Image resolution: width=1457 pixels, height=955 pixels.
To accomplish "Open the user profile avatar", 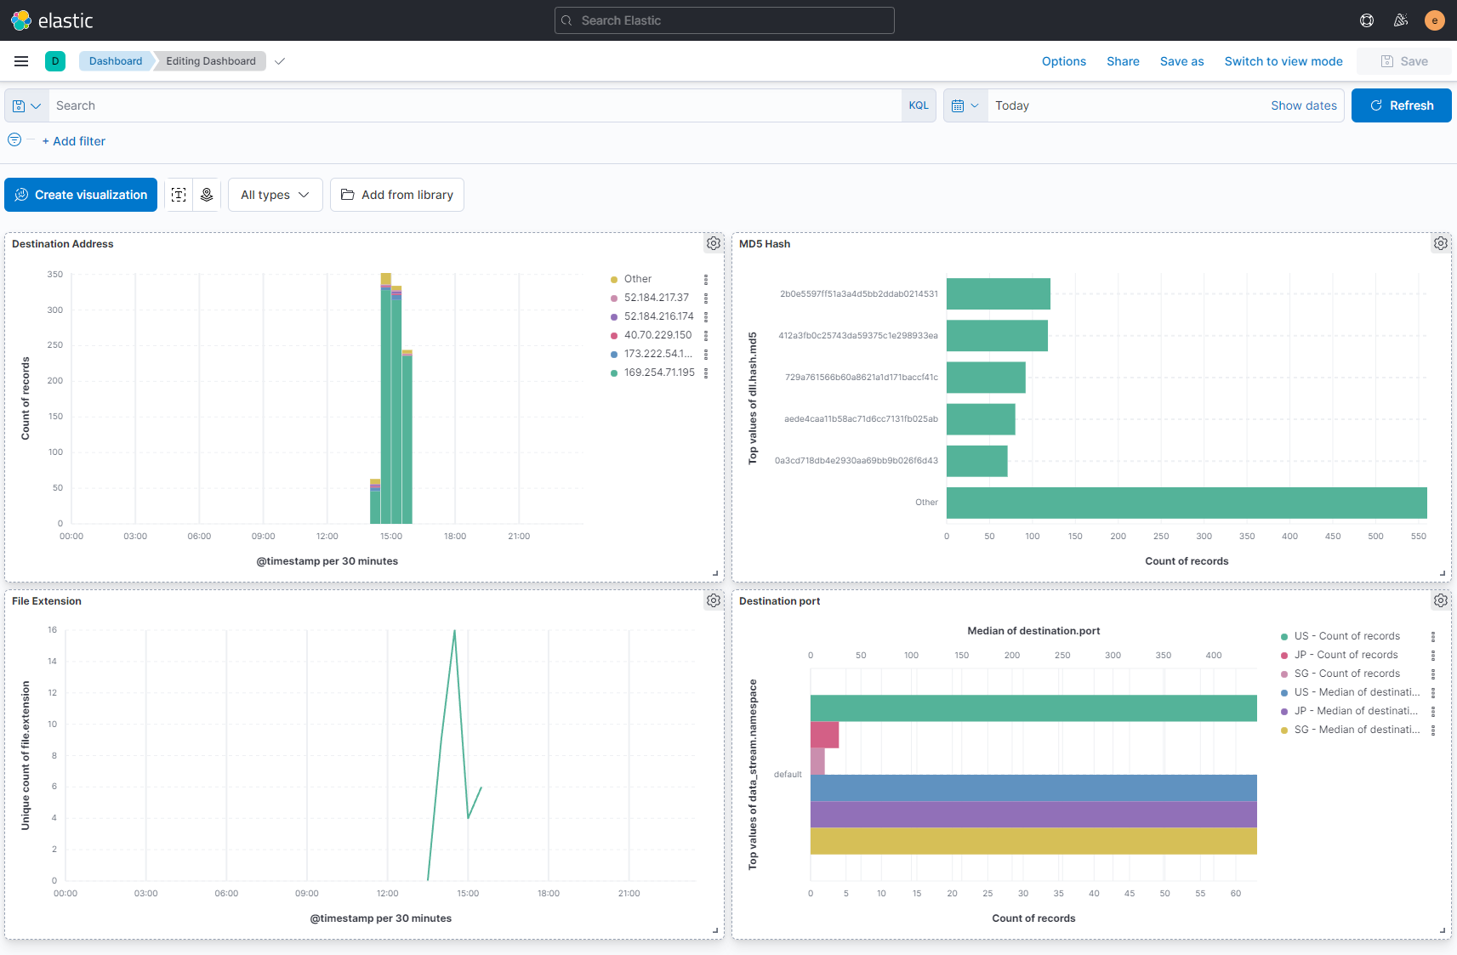I will click(x=1434, y=20).
